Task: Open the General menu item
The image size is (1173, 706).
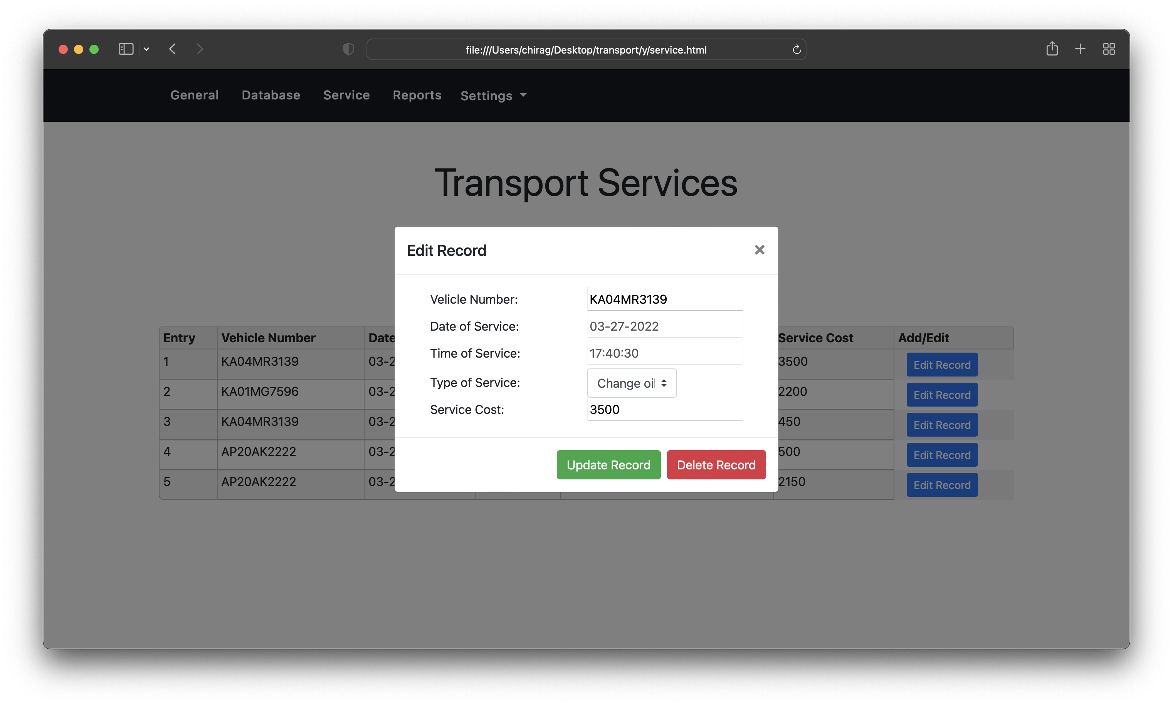Action: pos(194,95)
